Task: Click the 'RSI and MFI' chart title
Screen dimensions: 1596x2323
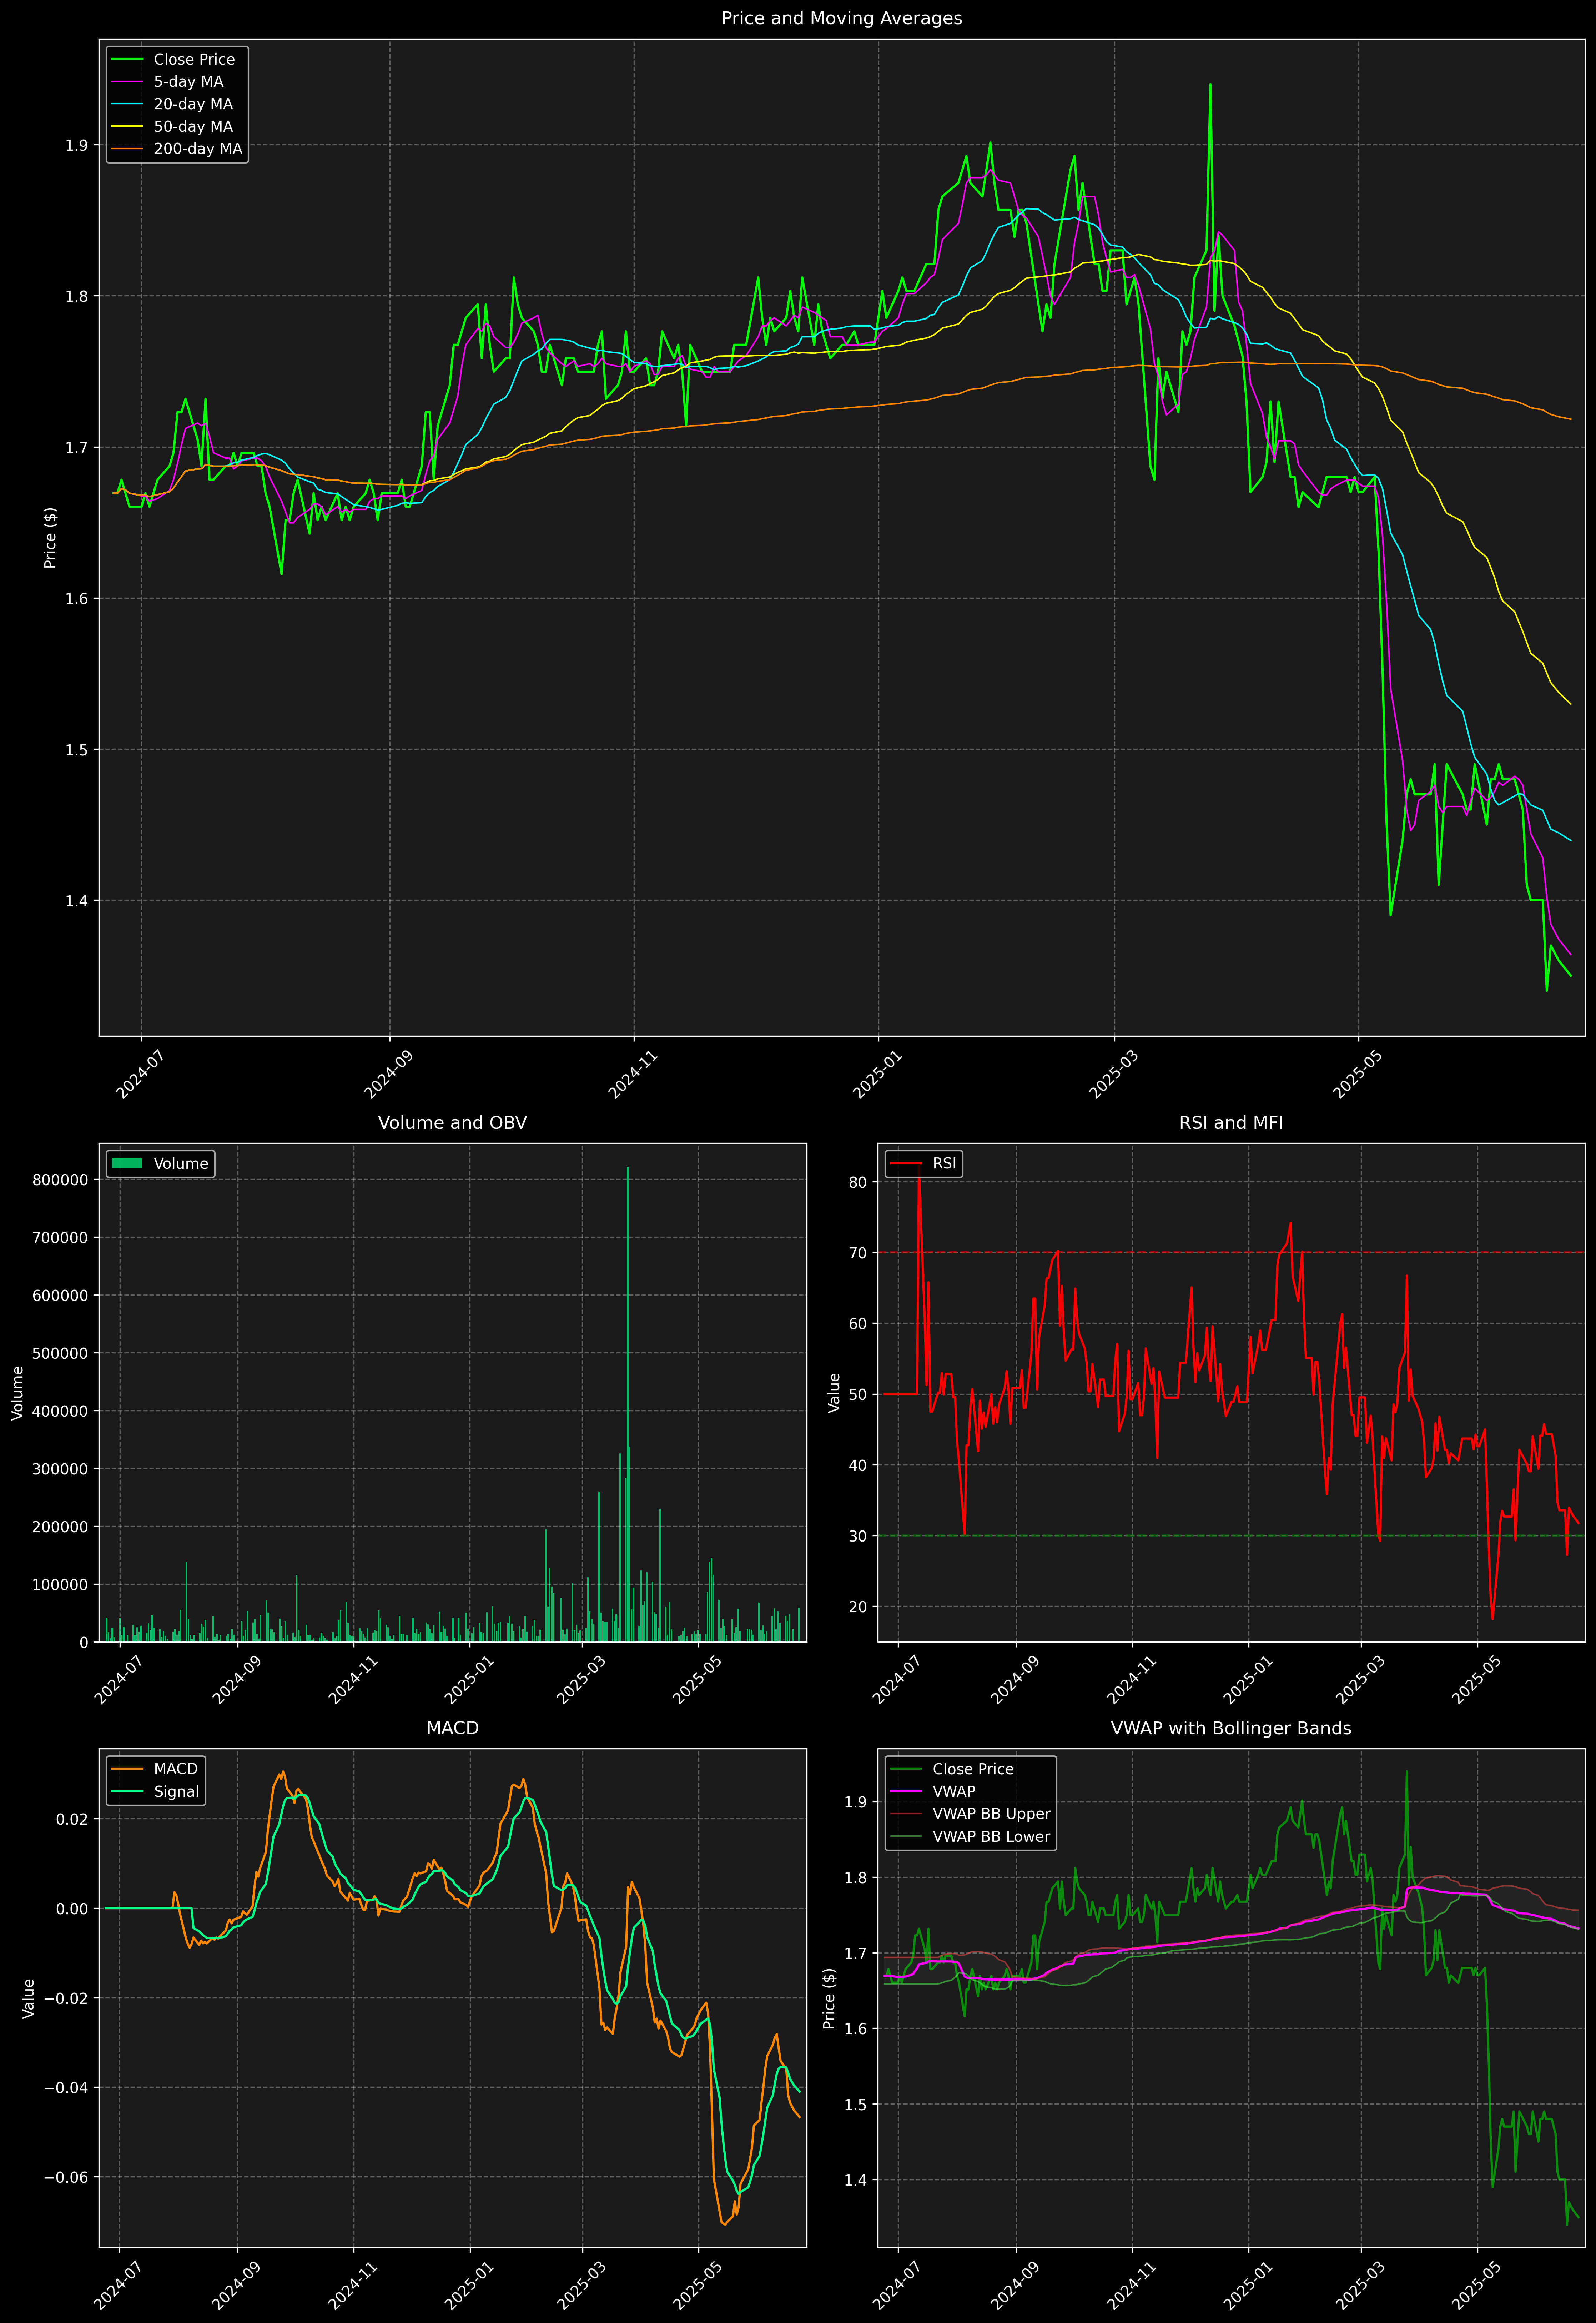Action: pos(1231,1123)
